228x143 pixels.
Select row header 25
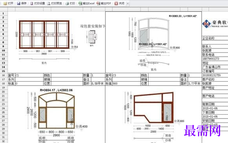point(4,112)
